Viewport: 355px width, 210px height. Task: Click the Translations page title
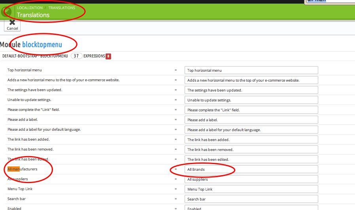click(33, 15)
